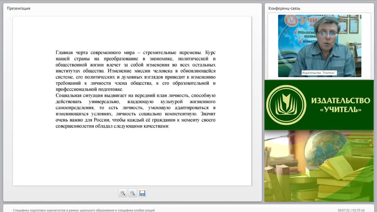Select the globe and books image below the banner

click(x=319, y=166)
